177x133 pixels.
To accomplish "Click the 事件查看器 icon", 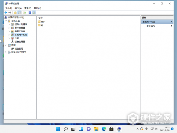I will 12,28.
